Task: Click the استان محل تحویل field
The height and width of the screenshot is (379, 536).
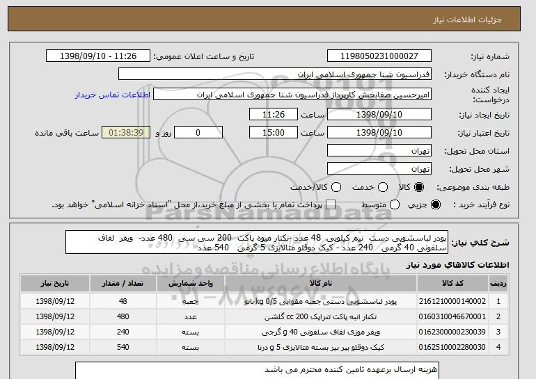Action: 379,151
